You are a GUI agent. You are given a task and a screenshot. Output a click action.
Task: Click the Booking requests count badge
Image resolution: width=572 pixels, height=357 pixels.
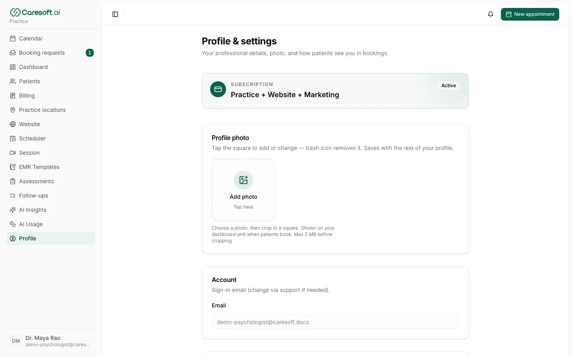[90, 53]
